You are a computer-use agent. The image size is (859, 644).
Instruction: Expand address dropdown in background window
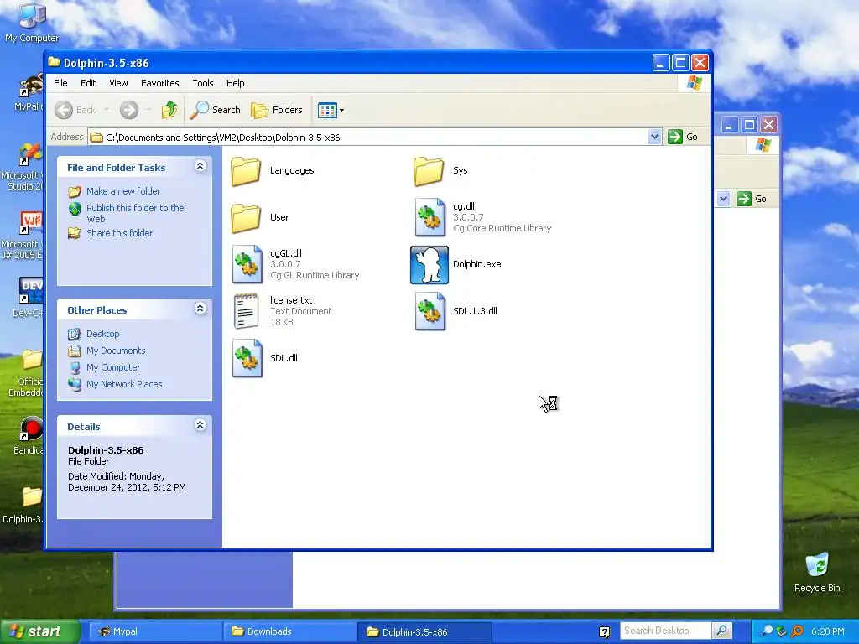723,199
